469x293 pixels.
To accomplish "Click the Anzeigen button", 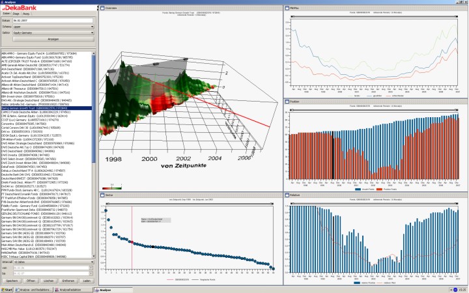I will [53, 39].
